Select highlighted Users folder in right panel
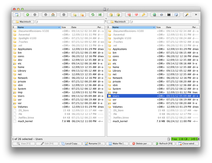The image size is (212, 163). (153, 96)
